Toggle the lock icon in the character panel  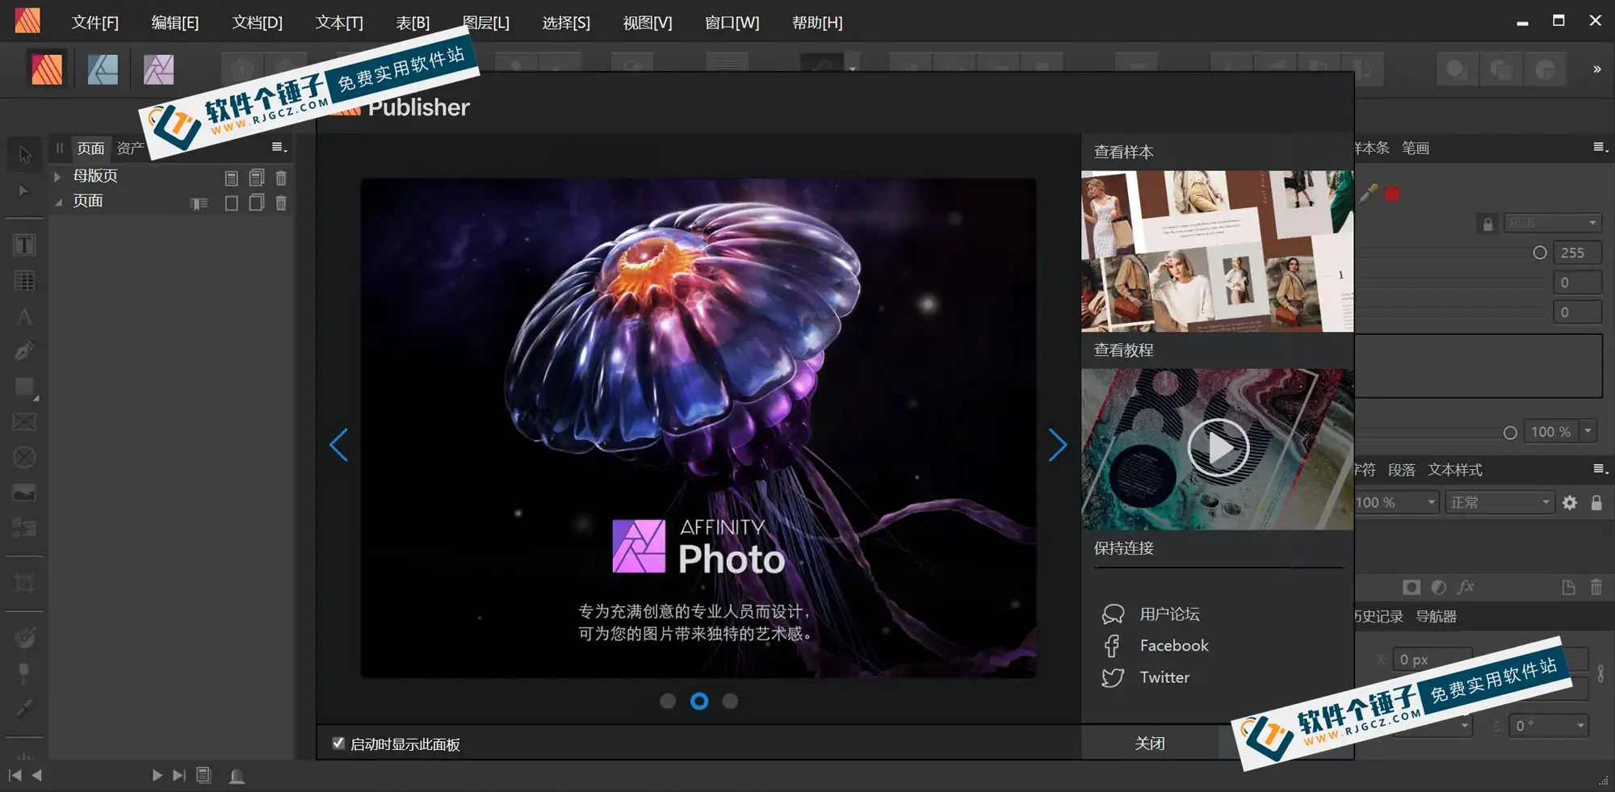tap(1596, 501)
